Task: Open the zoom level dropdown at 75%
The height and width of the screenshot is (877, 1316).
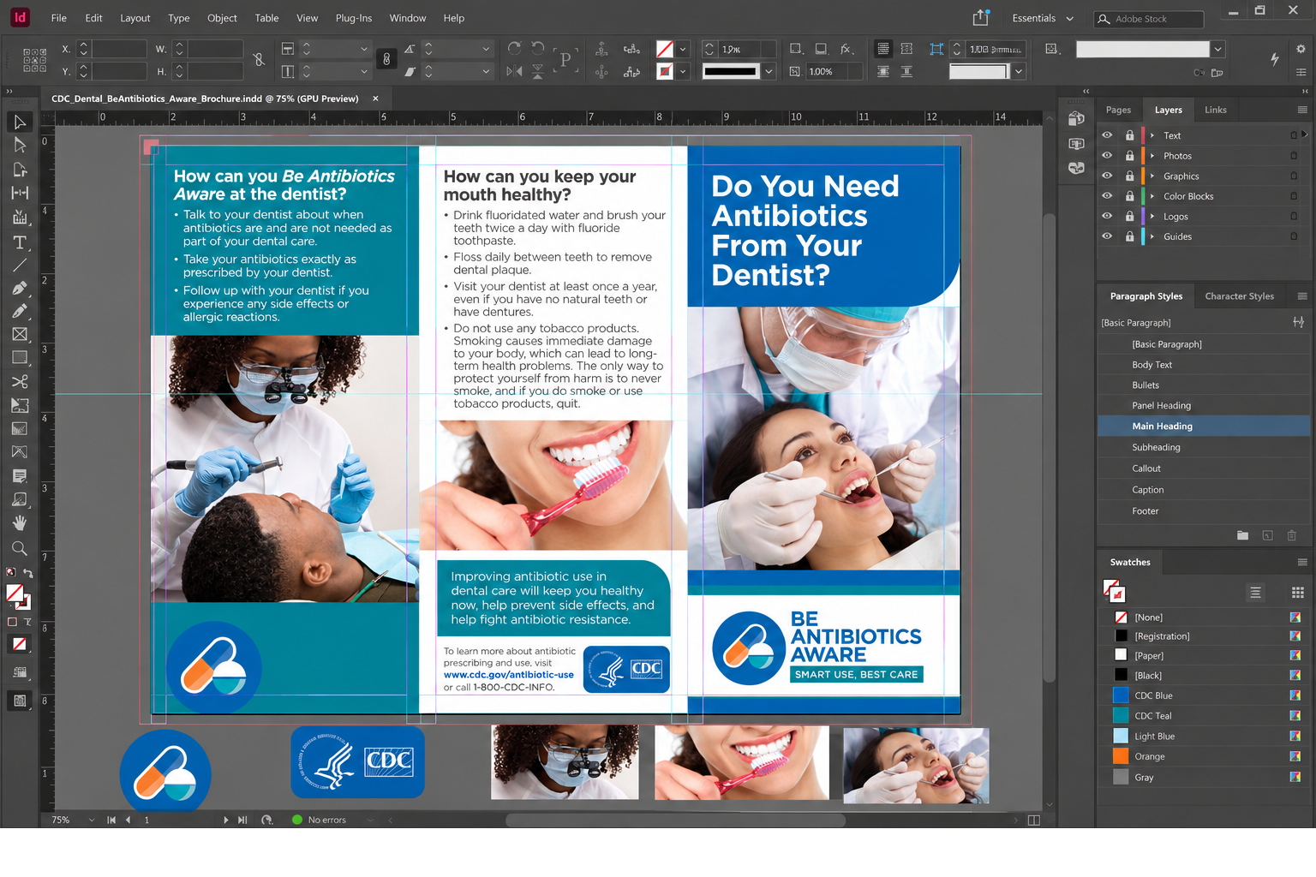Action: [92, 820]
